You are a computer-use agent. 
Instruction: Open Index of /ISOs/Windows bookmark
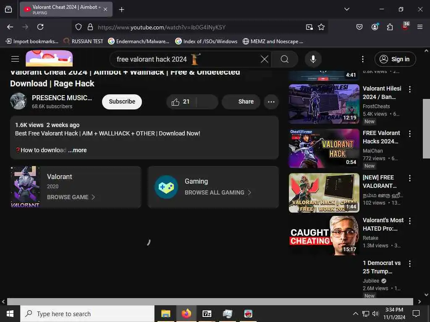pos(206,42)
